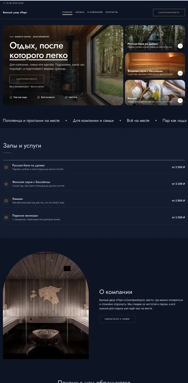
Task: Click the price от 2 500 ₽
Action: point(179,167)
